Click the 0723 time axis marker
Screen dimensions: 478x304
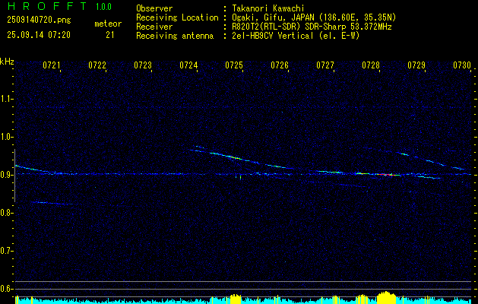click(143, 65)
